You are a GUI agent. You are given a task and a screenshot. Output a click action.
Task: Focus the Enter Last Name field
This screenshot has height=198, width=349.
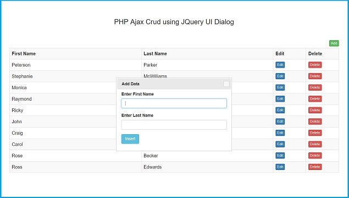(174, 125)
